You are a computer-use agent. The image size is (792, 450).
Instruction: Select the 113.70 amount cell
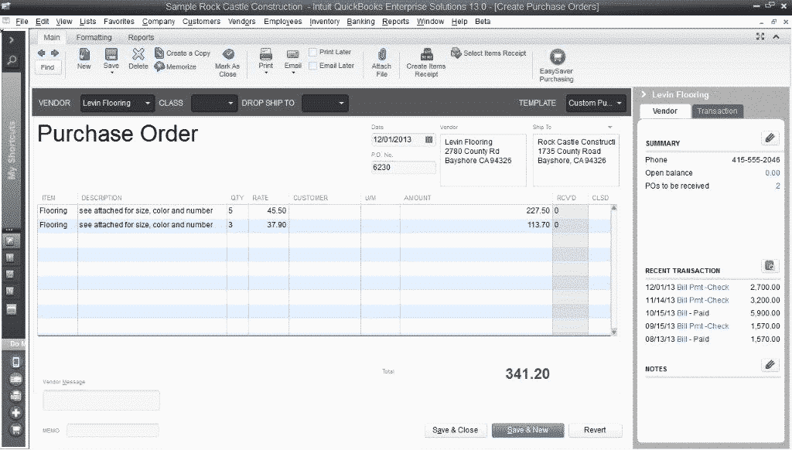point(476,225)
